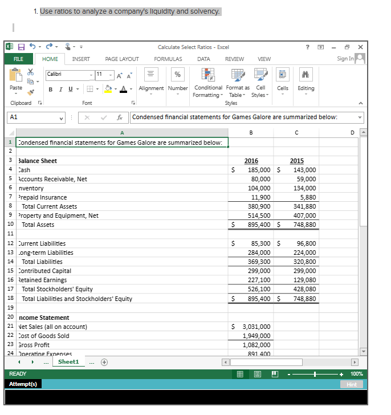Screen dimensions: 391x415
Task: Add a new sheet plus button
Action: pos(104,362)
